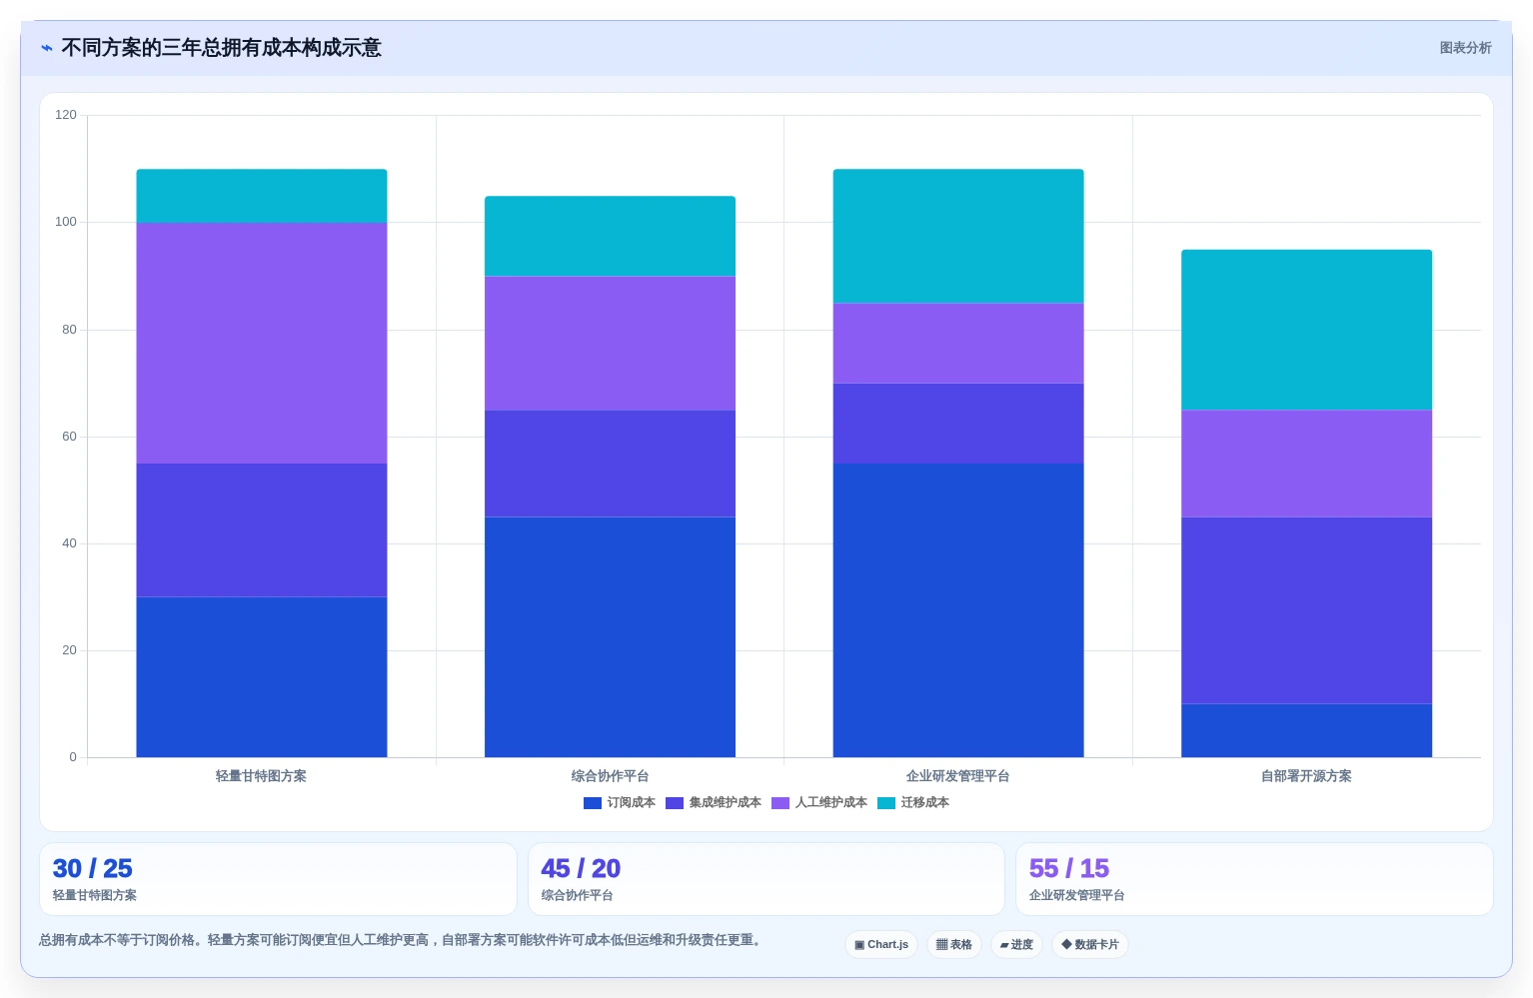The height and width of the screenshot is (998, 1533).
Task: Click the 40 y-axis tick label
Action: click(69, 543)
